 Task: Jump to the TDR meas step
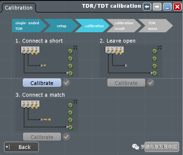pyautogui.click(x=154, y=26)
